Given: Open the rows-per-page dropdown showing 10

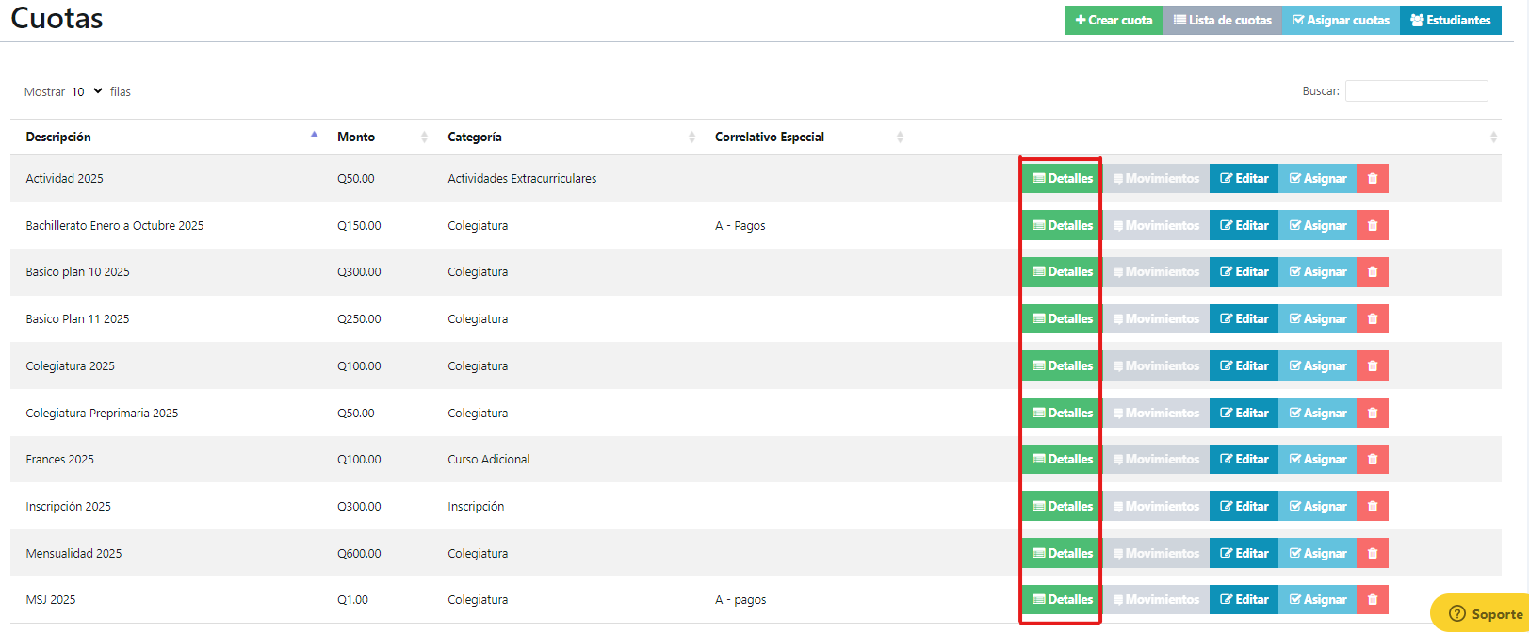Looking at the screenshot, I should click(x=87, y=91).
